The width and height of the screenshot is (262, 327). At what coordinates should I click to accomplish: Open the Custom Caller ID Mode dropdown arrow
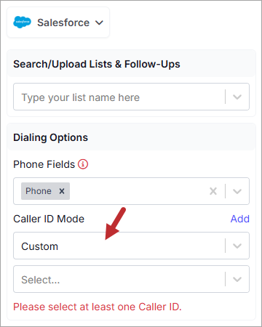(x=237, y=246)
